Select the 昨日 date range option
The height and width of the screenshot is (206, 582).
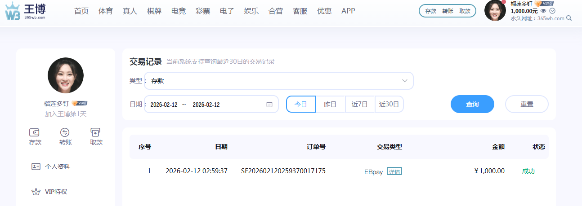point(330,104)
